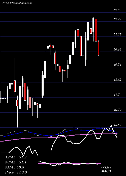Click the 12MA : 51.2 readout

[x=16, y=157]
